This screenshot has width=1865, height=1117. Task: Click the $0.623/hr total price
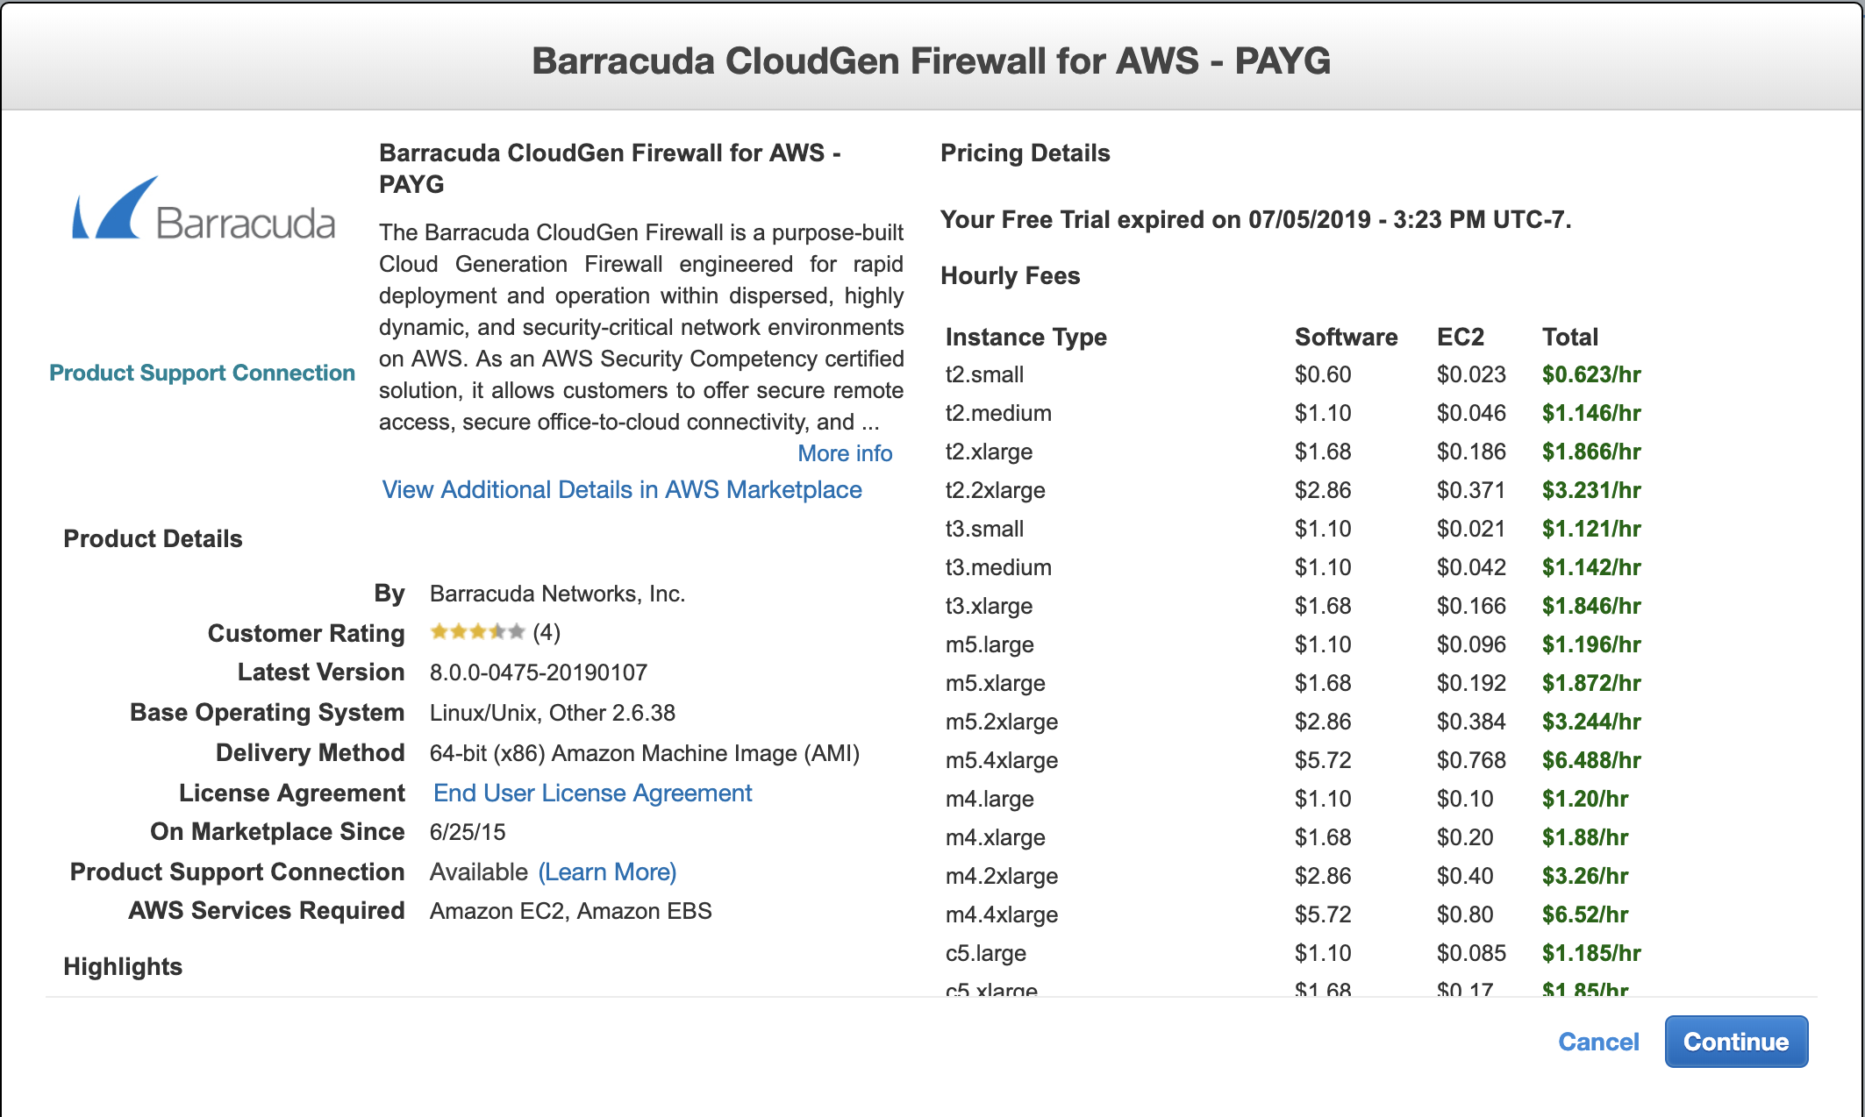tap(1590, 374)
